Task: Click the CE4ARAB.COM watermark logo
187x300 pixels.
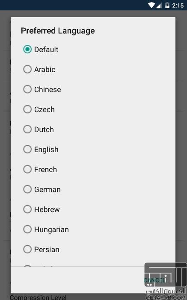Action: (x=166, y=281)
